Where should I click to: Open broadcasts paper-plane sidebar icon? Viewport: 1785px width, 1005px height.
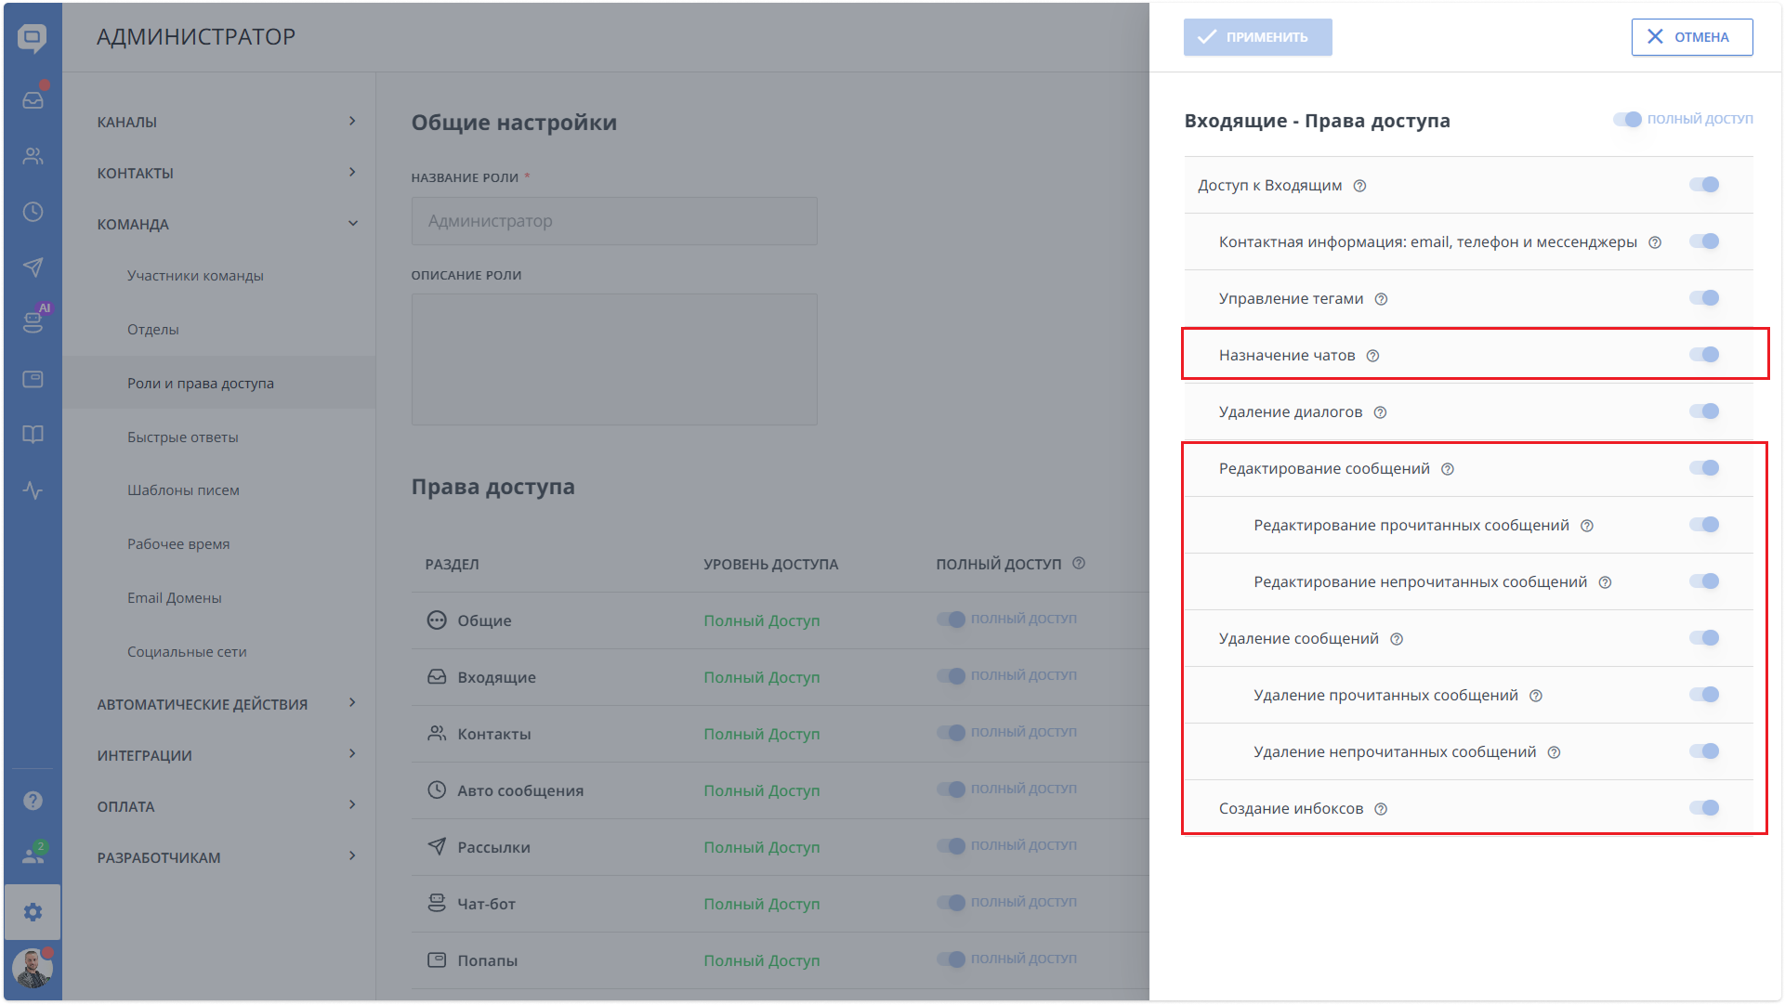(33, 268)
